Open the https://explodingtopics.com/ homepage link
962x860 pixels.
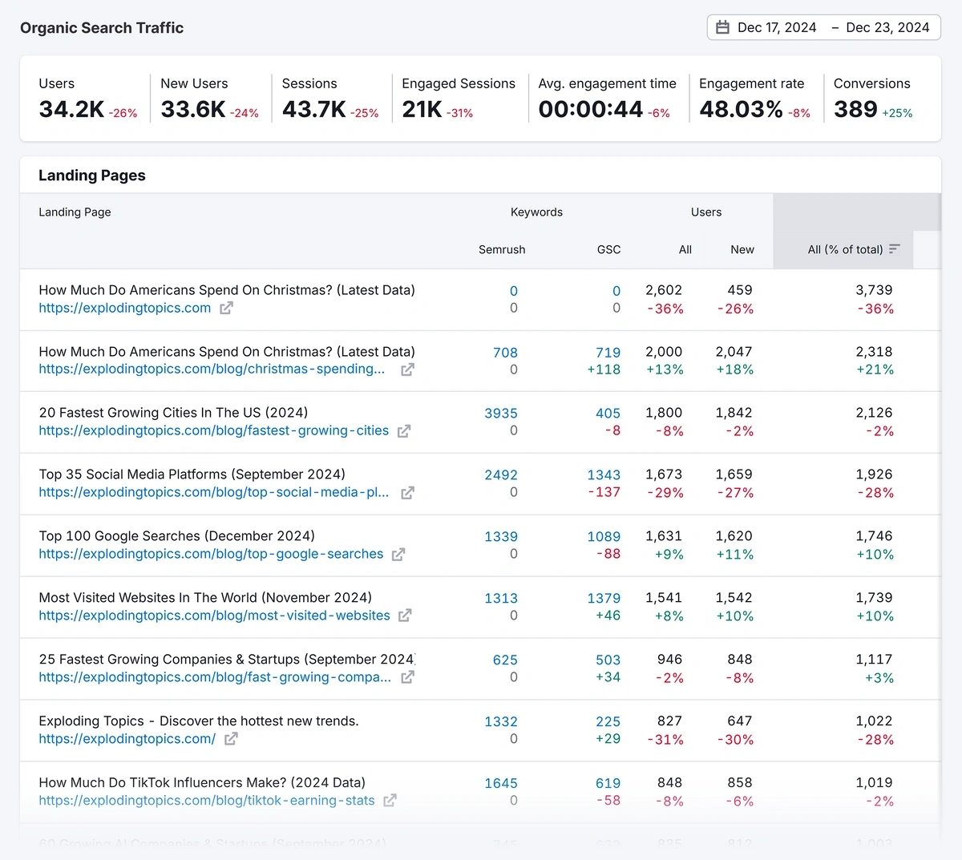pos(127,739)
